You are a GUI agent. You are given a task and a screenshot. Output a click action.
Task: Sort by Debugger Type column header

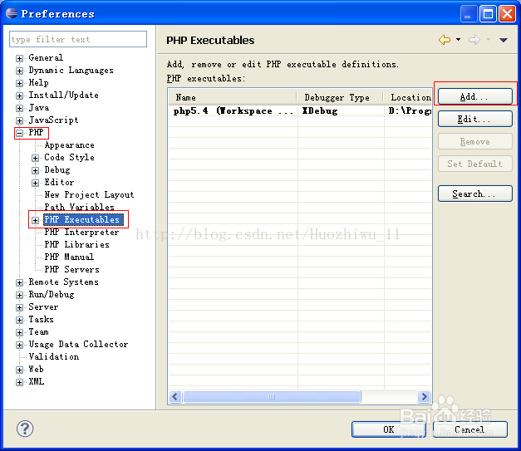click(340, 97)
